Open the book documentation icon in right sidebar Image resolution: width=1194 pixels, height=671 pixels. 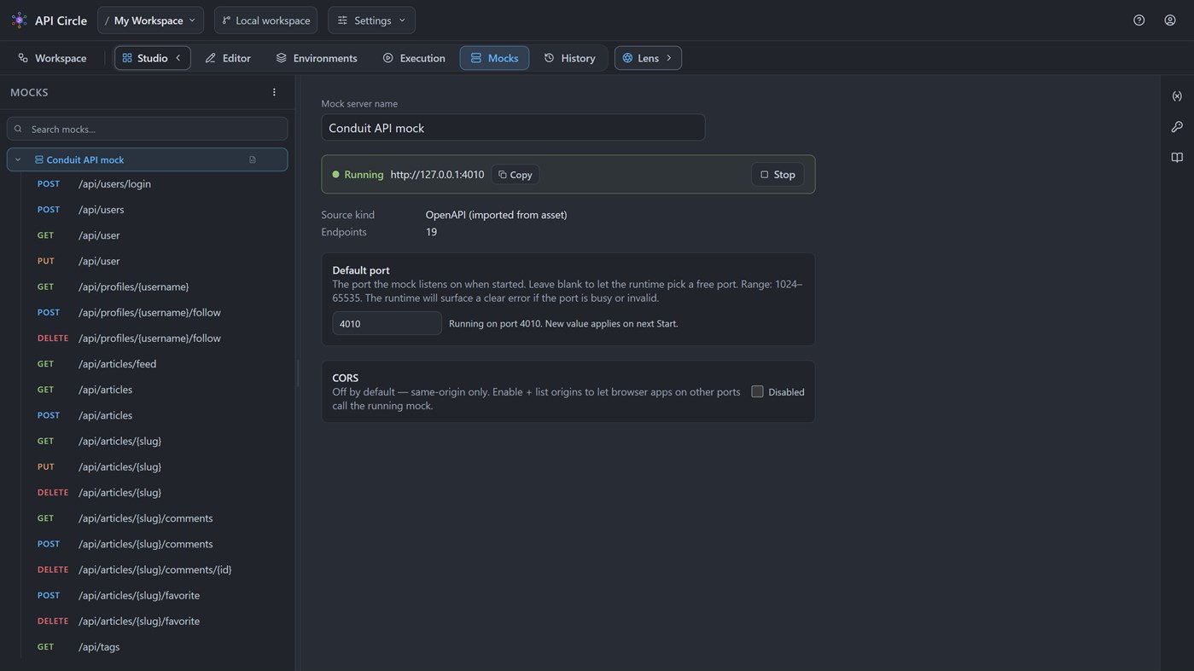tap(1177, 158)
